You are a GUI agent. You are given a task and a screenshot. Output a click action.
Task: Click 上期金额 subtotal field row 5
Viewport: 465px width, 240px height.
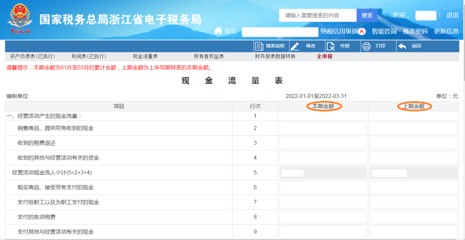coord(413,173)
